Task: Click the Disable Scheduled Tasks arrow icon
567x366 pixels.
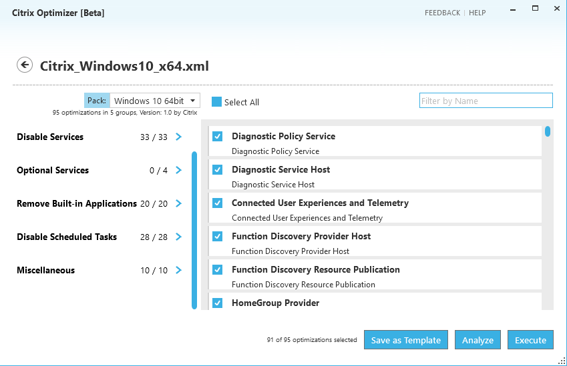Action: coord(178,237)
